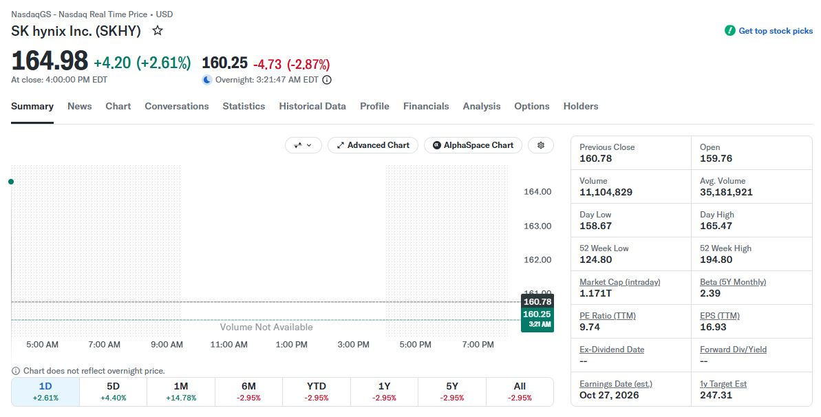Select the 5Y chart range
821x417 pixels.
452,392
